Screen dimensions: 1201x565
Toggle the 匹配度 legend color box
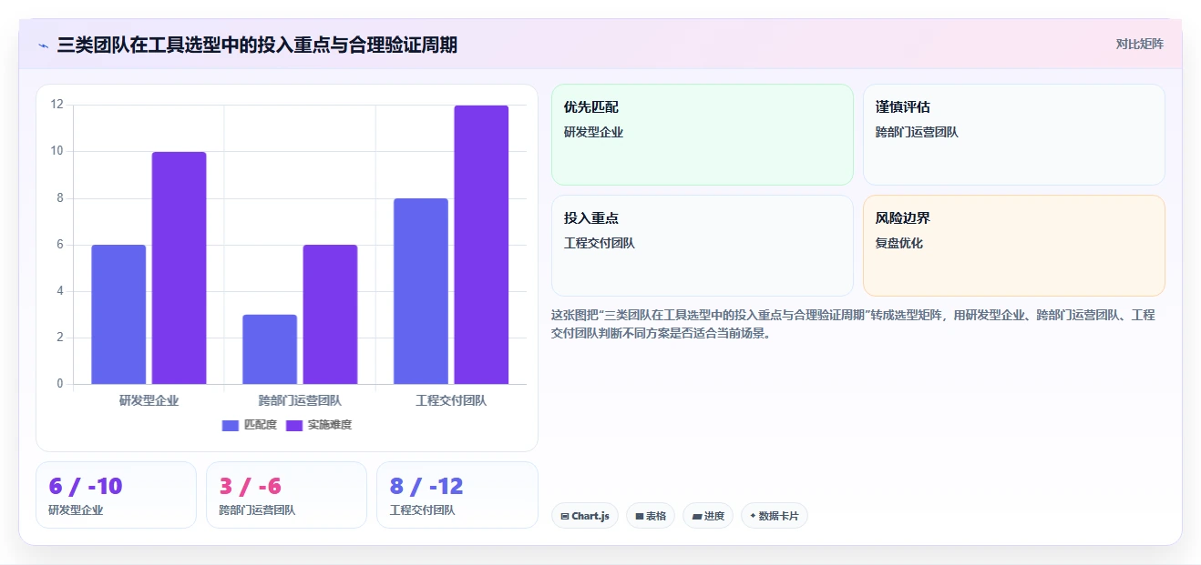(x=231, y=425)
